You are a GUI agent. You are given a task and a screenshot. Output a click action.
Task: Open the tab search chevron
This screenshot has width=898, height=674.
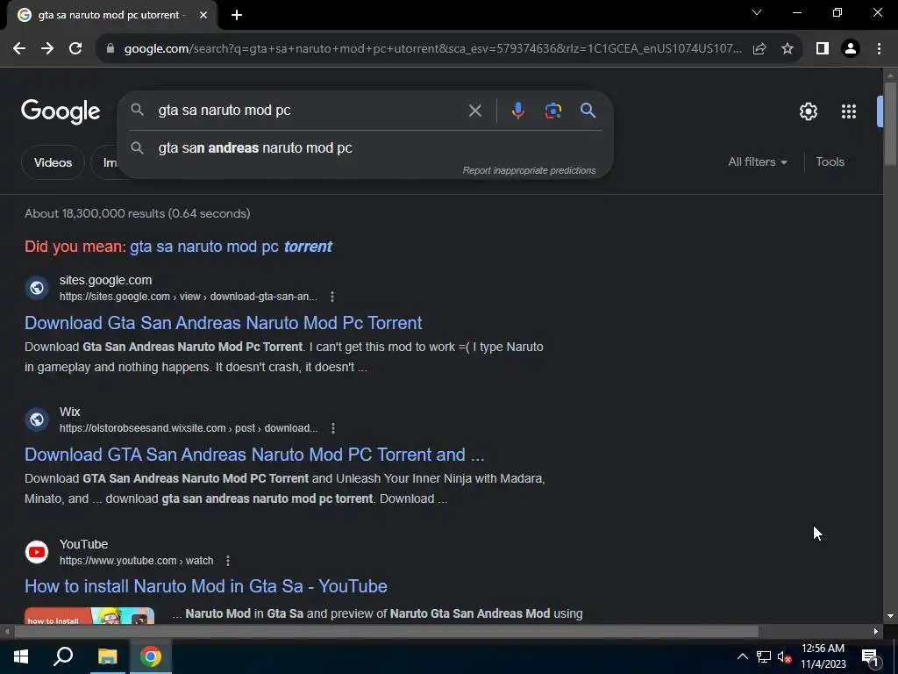(757, 12)
